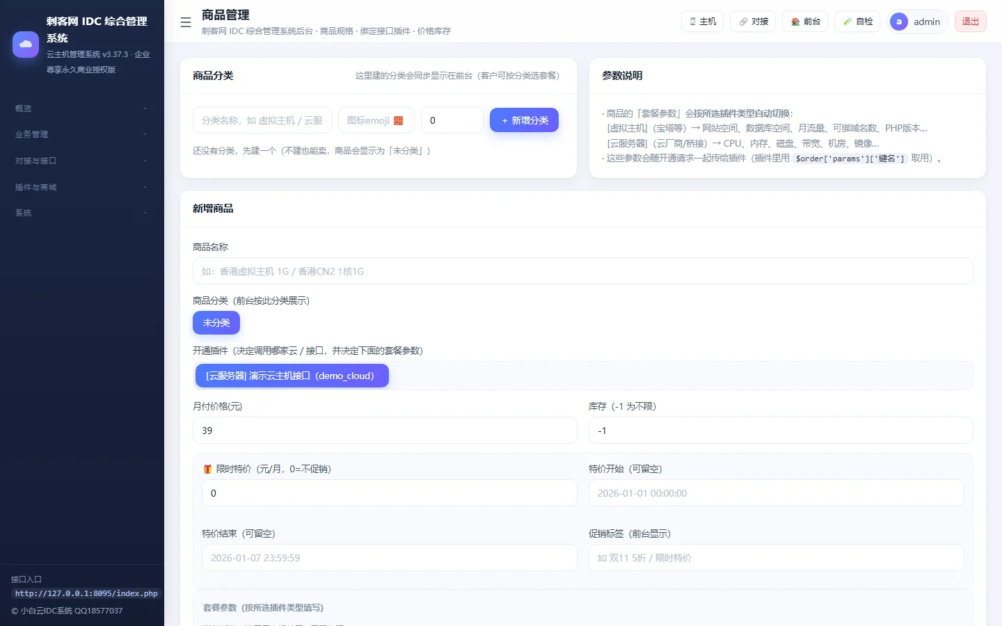The width and height of the screenshot is (1002, 626).
Task: Click the category sort number field showing 0
Action: pyautogui.click(x=452, y=120)
